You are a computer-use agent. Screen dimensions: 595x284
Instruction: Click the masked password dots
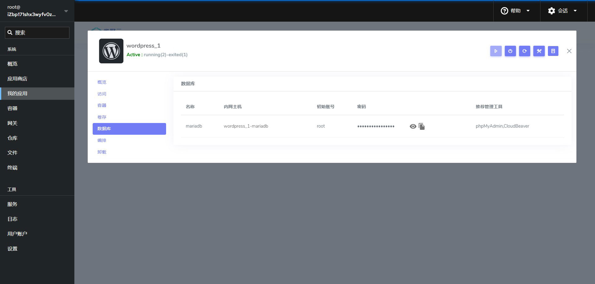click(376, 126)
